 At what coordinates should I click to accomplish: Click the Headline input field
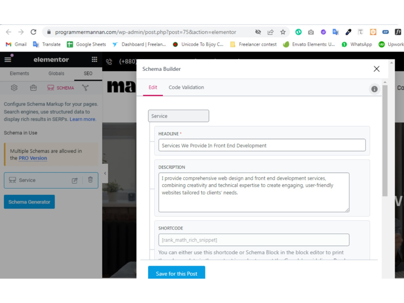(262, 145)
